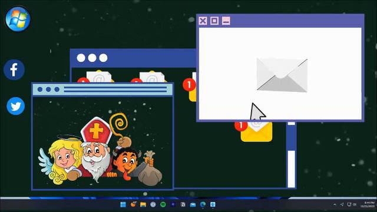Click the Saint Nicholas cartoon picture
377x212 pixels.
pyautogui.click(x=100, y=150)
